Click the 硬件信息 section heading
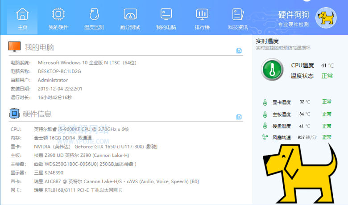 pos(37,114)
